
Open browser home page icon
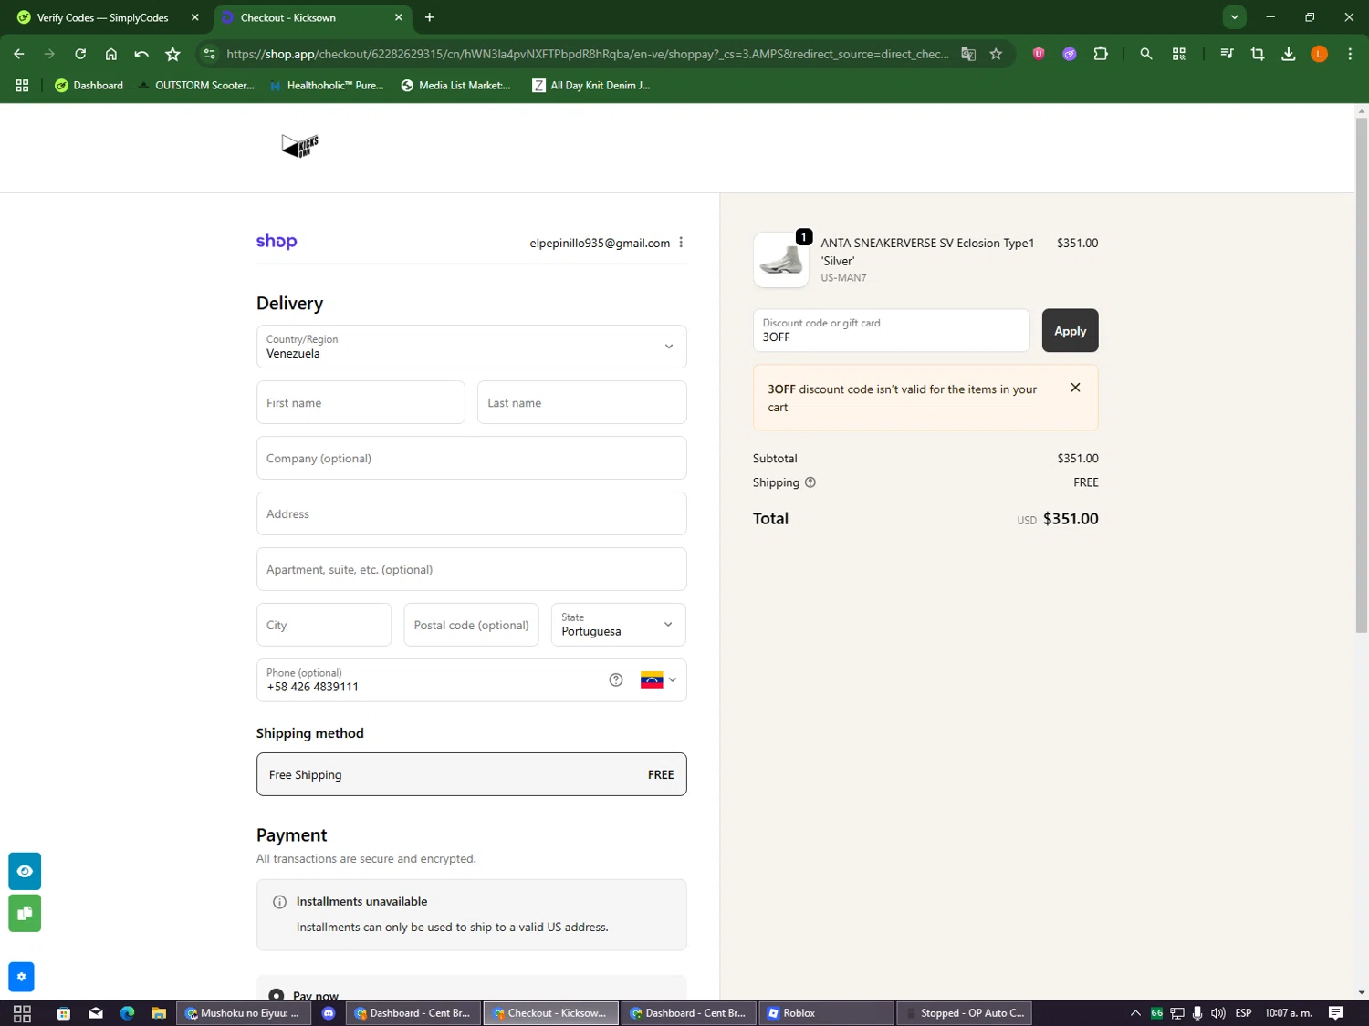point(111,54)
